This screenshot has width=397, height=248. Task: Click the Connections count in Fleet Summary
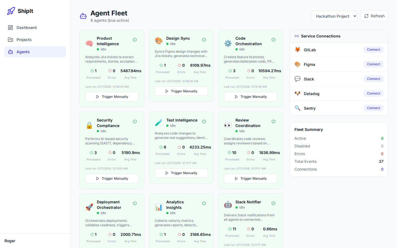[382, 169]
